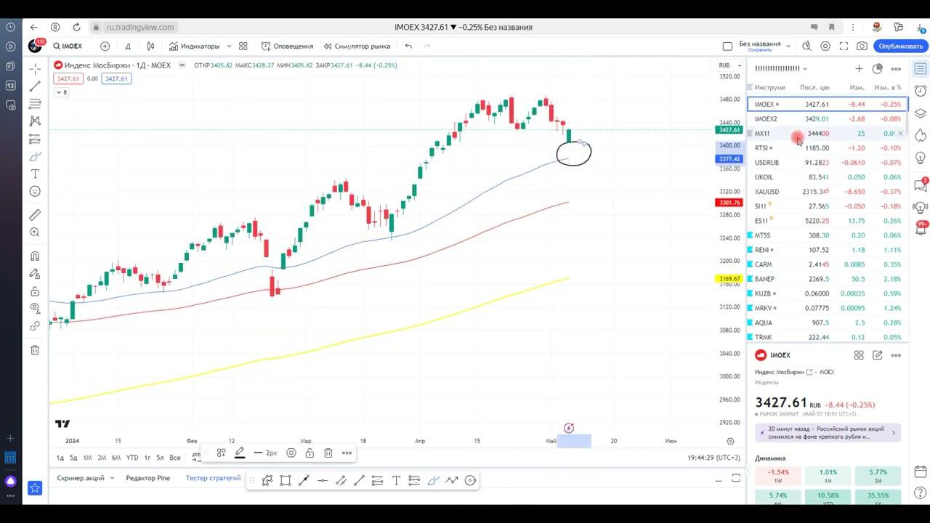Select the MX1! row in the watchlist
930x523 pixels.
[828, 134]
